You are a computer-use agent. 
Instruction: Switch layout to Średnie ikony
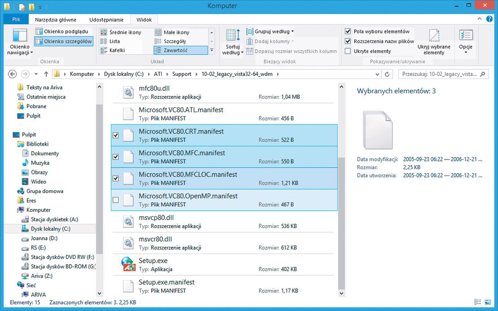121,32
